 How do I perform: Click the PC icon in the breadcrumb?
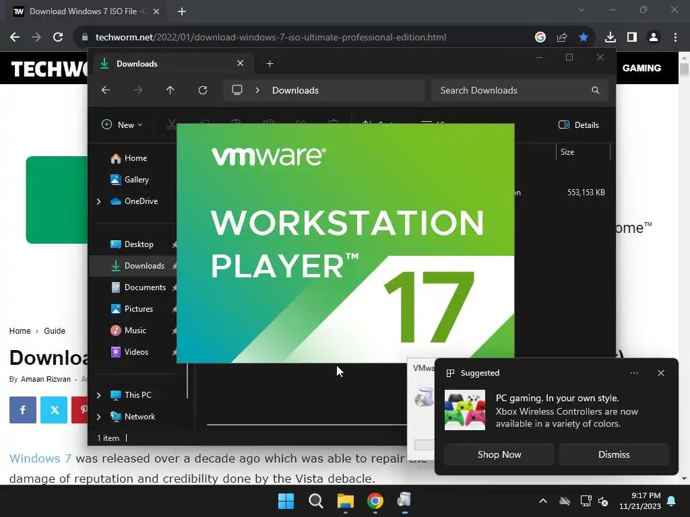237,90
